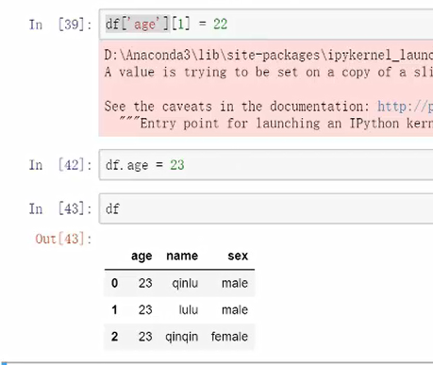The image size is (433, 365).
Task: Click the 'male' cell in qinlu row
Action: pyautogui.click(x=235, y=283)
